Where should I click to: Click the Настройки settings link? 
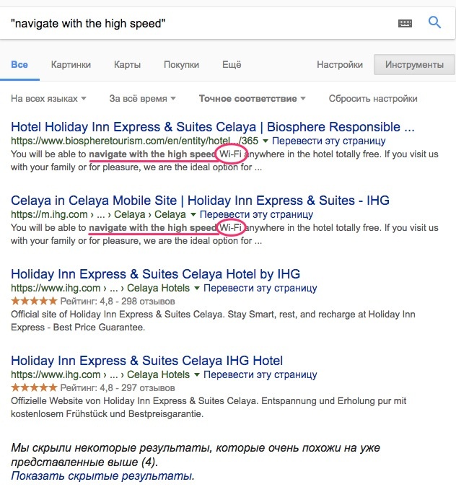340,65
